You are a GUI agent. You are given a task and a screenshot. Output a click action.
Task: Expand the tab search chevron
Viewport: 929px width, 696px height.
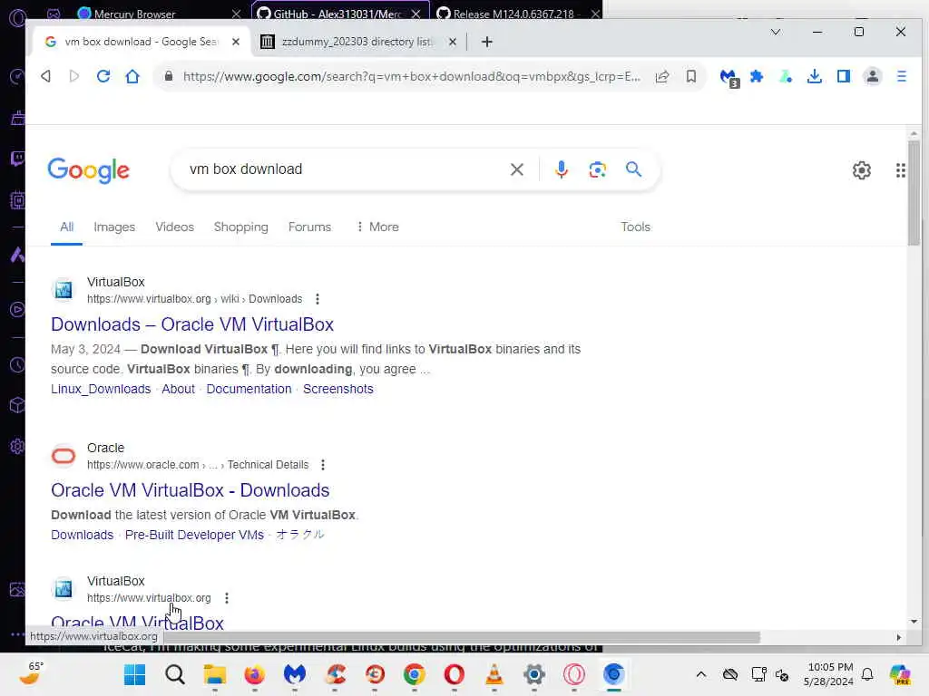(x=776, y=32)
